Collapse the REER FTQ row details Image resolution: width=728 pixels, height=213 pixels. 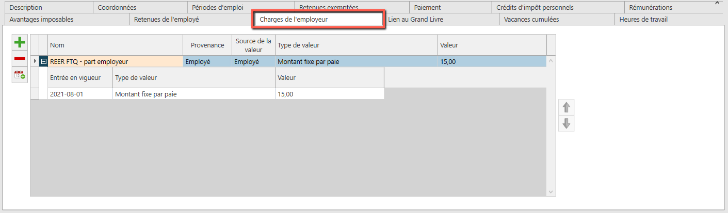(43, 61)
